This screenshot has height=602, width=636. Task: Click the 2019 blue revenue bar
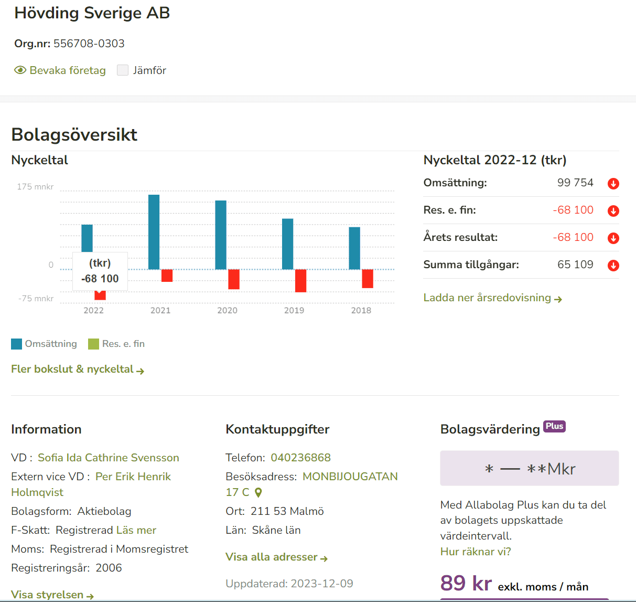tap(287, 244)
